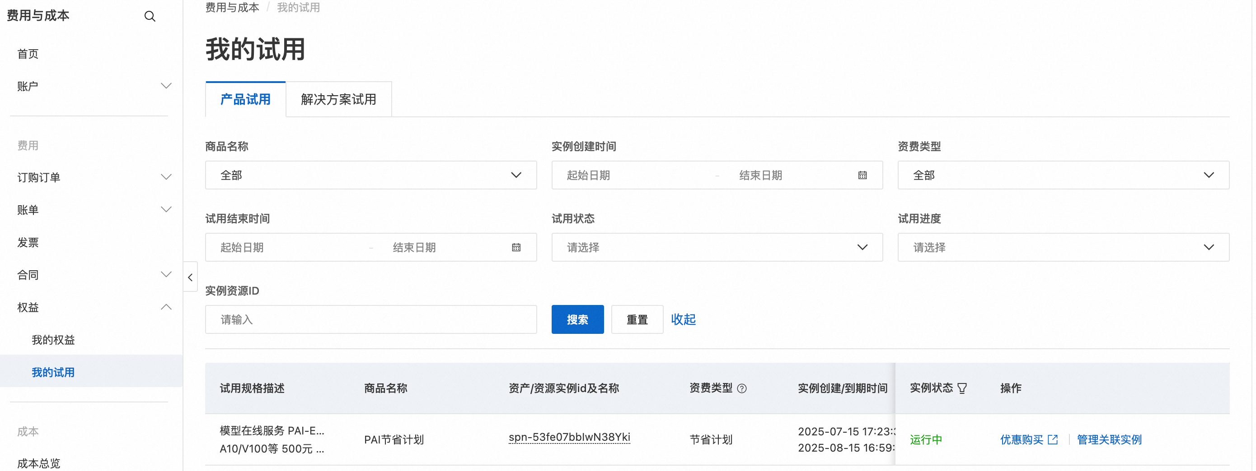This screenshot has height=471, width=1256.
Task: Click the external-link icon after 优惠购买
Action: pyautogui.click(x=1053, y=440)
